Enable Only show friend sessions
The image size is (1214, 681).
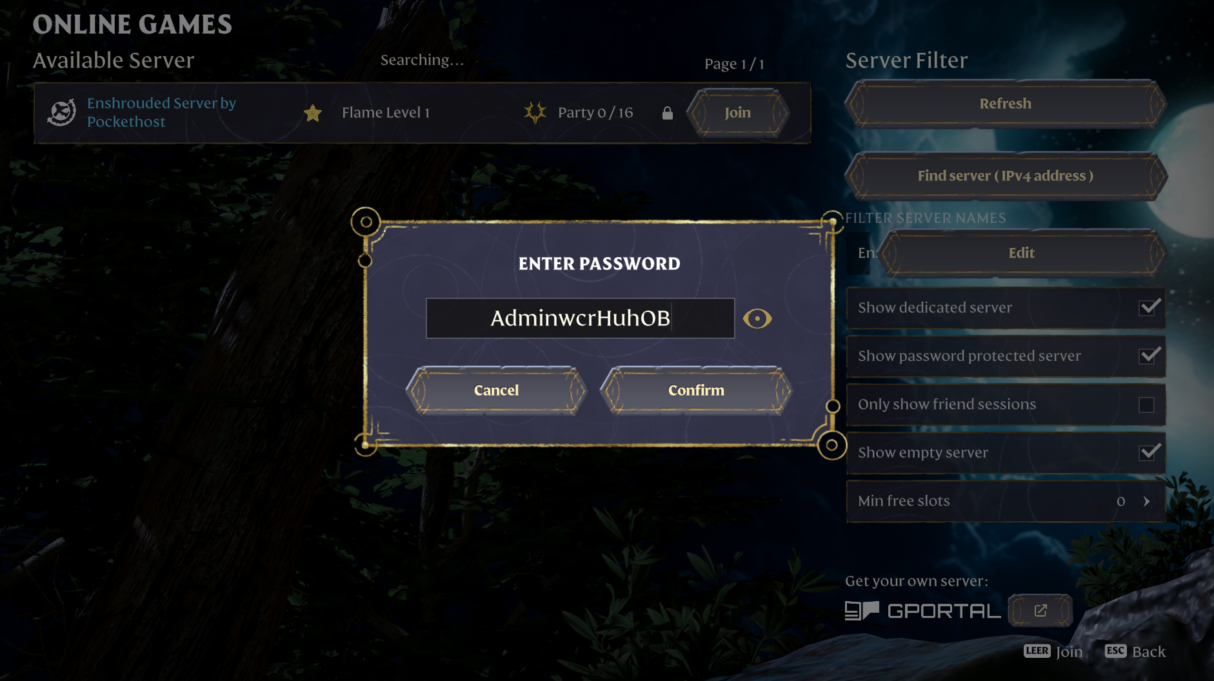[x=1146, y=405]
